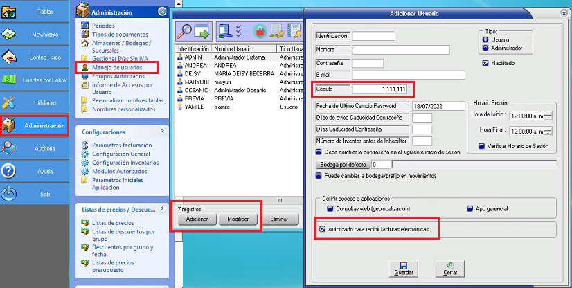Collapse the Administración panel header
The height and width of the screenshot is (288, 572).
pos(162,11)
